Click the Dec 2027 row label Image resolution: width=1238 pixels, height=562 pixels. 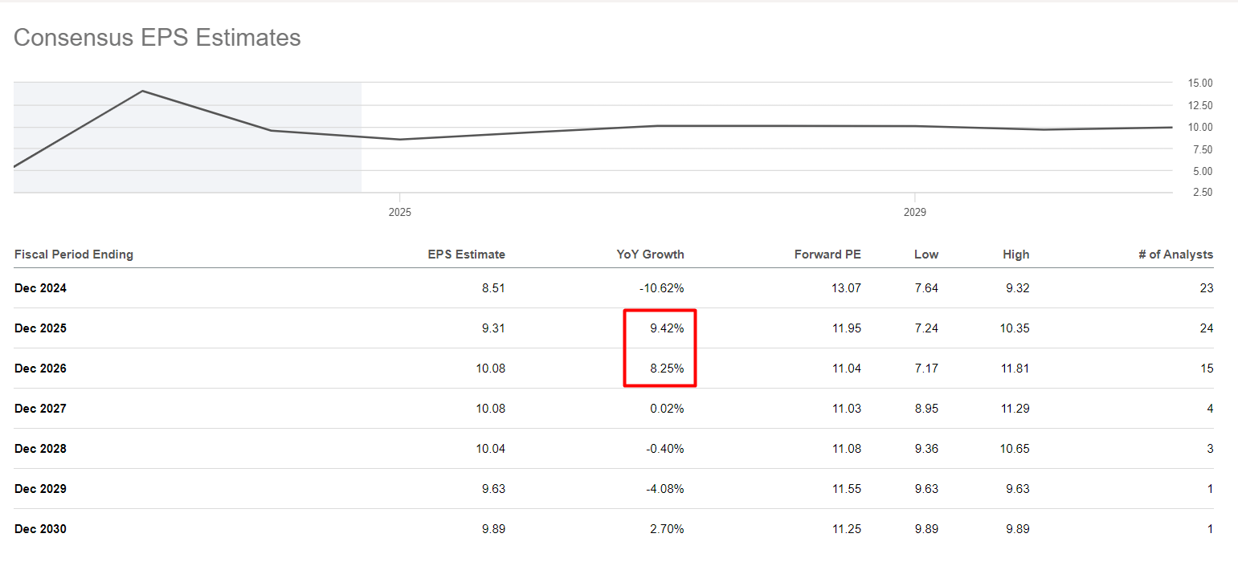click(40, 409)
